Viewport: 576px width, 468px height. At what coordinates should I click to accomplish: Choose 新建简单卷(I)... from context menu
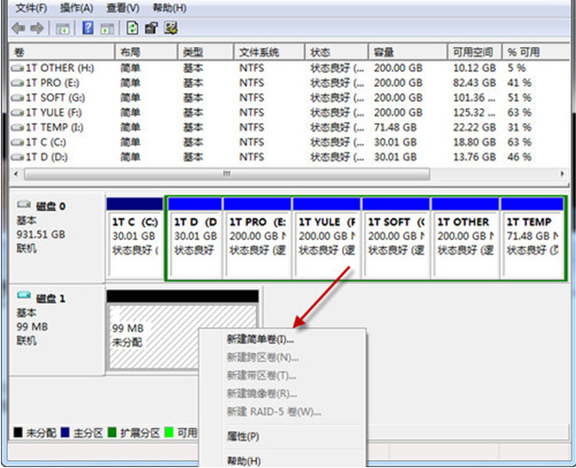[261, 339]
